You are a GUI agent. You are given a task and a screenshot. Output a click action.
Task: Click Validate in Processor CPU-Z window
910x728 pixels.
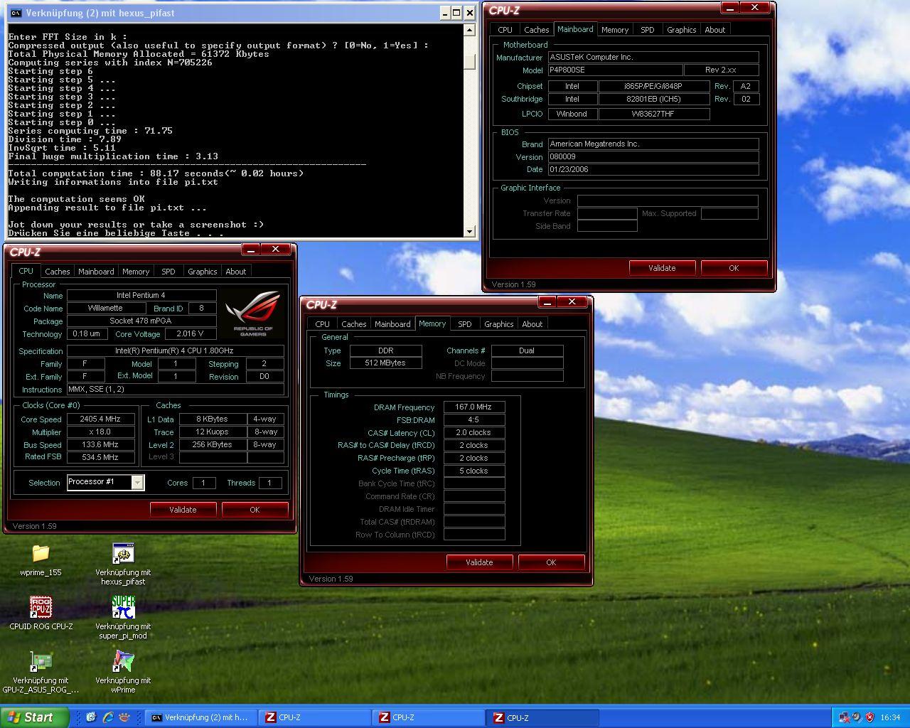(183, 510)
